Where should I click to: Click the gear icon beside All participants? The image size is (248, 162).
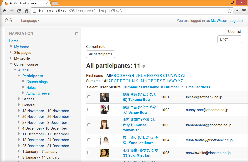click(144, 66)
